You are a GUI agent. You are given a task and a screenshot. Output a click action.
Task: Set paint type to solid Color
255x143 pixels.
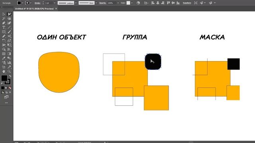coord(3,88)
